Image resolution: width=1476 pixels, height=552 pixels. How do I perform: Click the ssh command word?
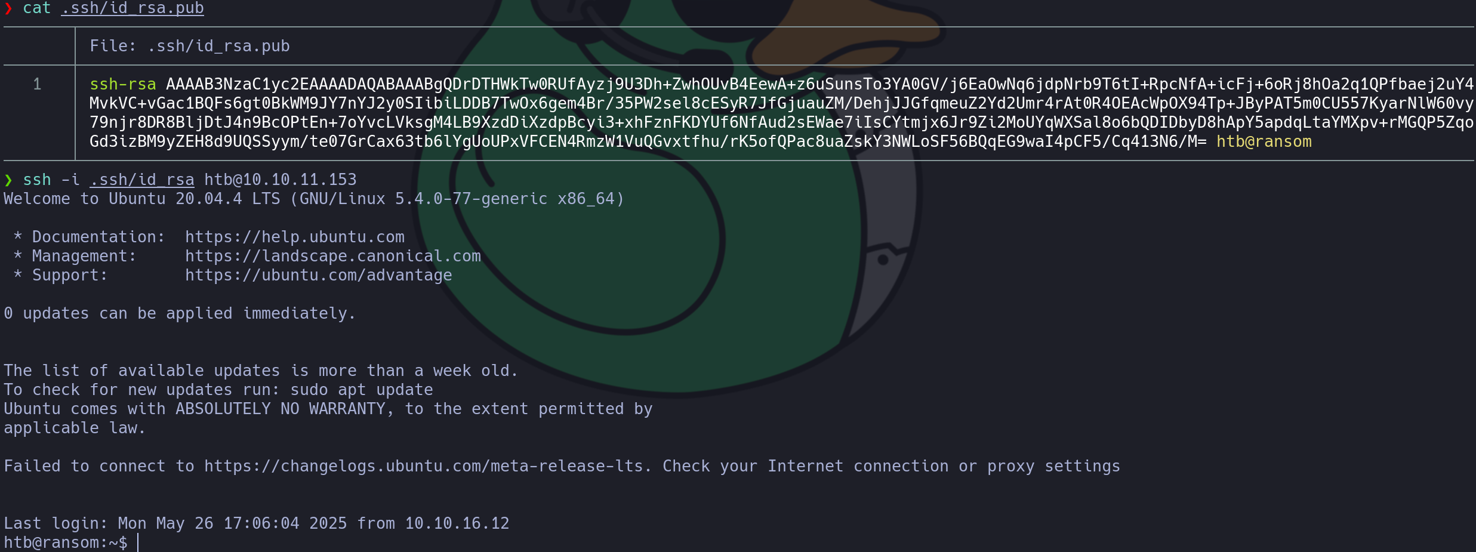[x=37, y=180]
